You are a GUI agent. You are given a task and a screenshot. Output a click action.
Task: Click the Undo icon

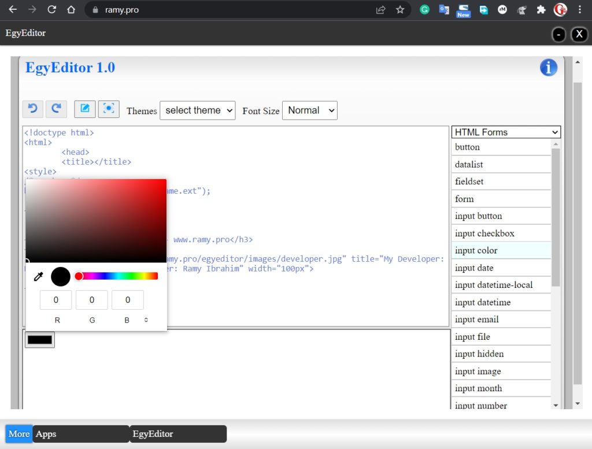[x=33, y=109]
